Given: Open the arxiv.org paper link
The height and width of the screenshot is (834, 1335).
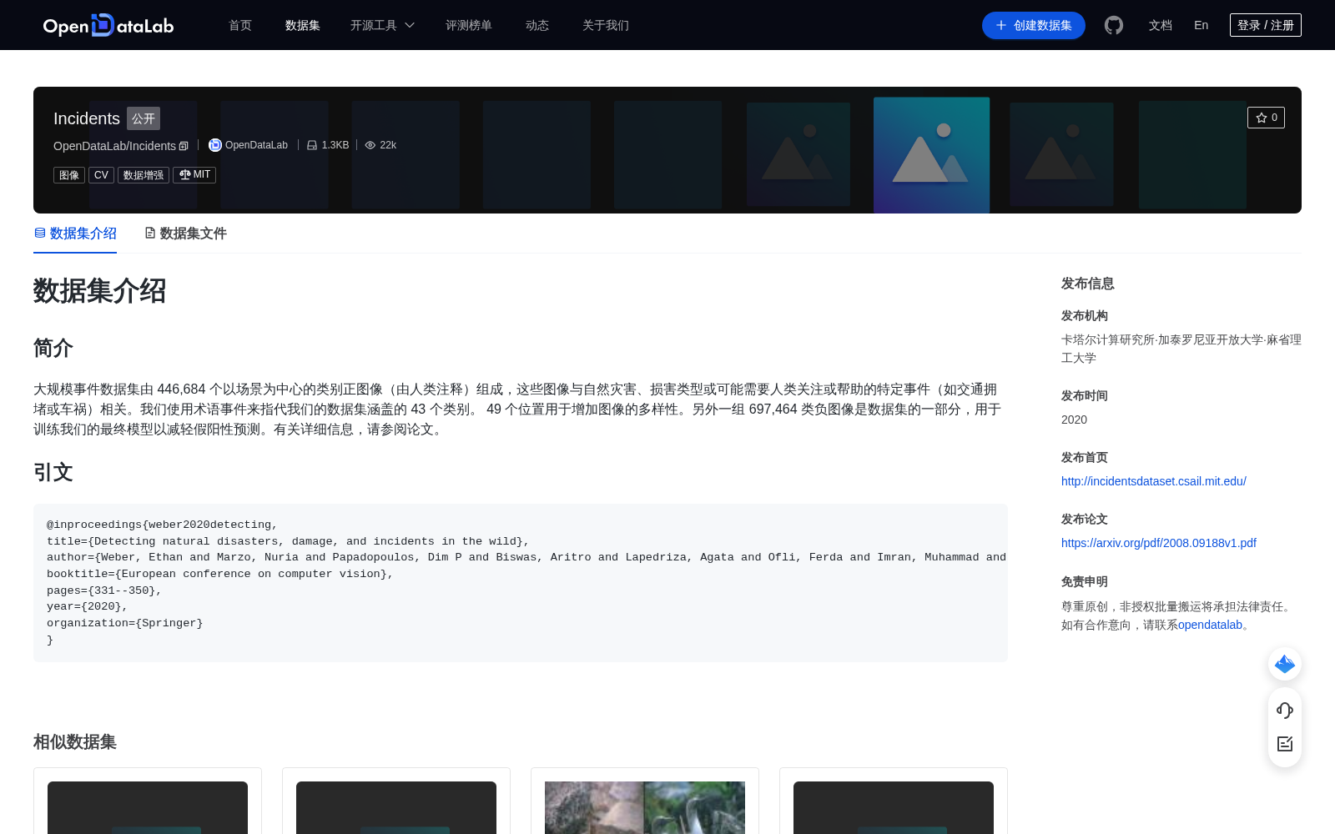Looking at the screenshot, I should coord(1159,543).
